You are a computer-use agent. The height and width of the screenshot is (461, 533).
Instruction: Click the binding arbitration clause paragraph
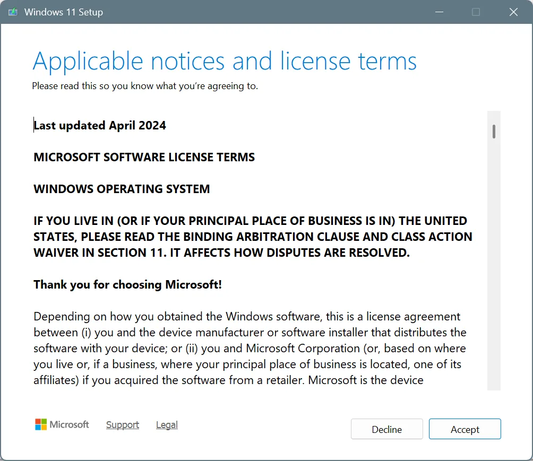pos(253,237)
